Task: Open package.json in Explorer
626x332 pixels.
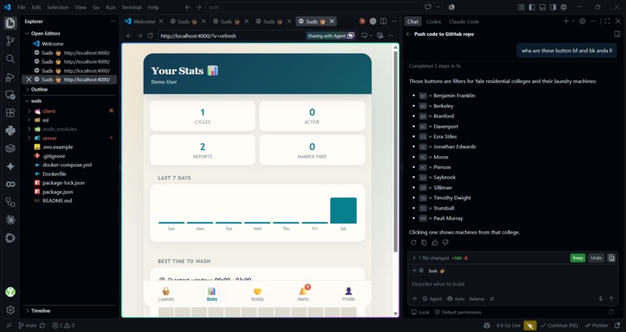Action: pos(58,192)
